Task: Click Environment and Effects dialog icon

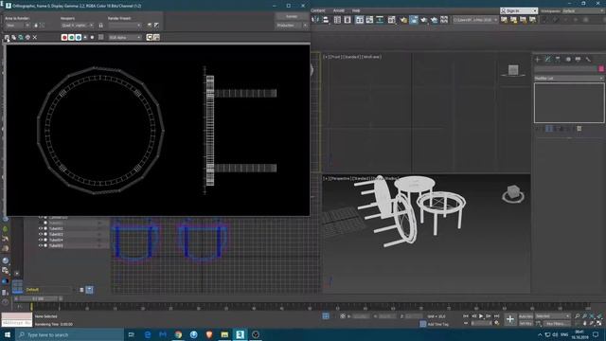Action: click(x=156, y=26)
